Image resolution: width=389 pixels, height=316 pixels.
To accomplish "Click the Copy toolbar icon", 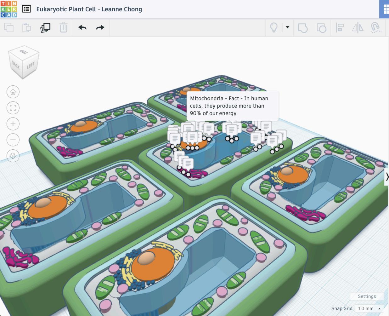I will 9,27.
